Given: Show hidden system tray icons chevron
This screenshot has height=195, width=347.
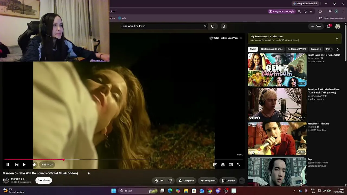Looking at the screenshot, I should point(294,191).
